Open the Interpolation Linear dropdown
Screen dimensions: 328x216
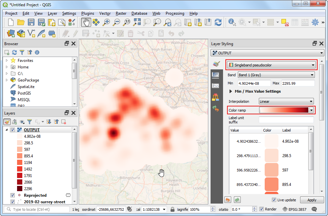[286, 101]
